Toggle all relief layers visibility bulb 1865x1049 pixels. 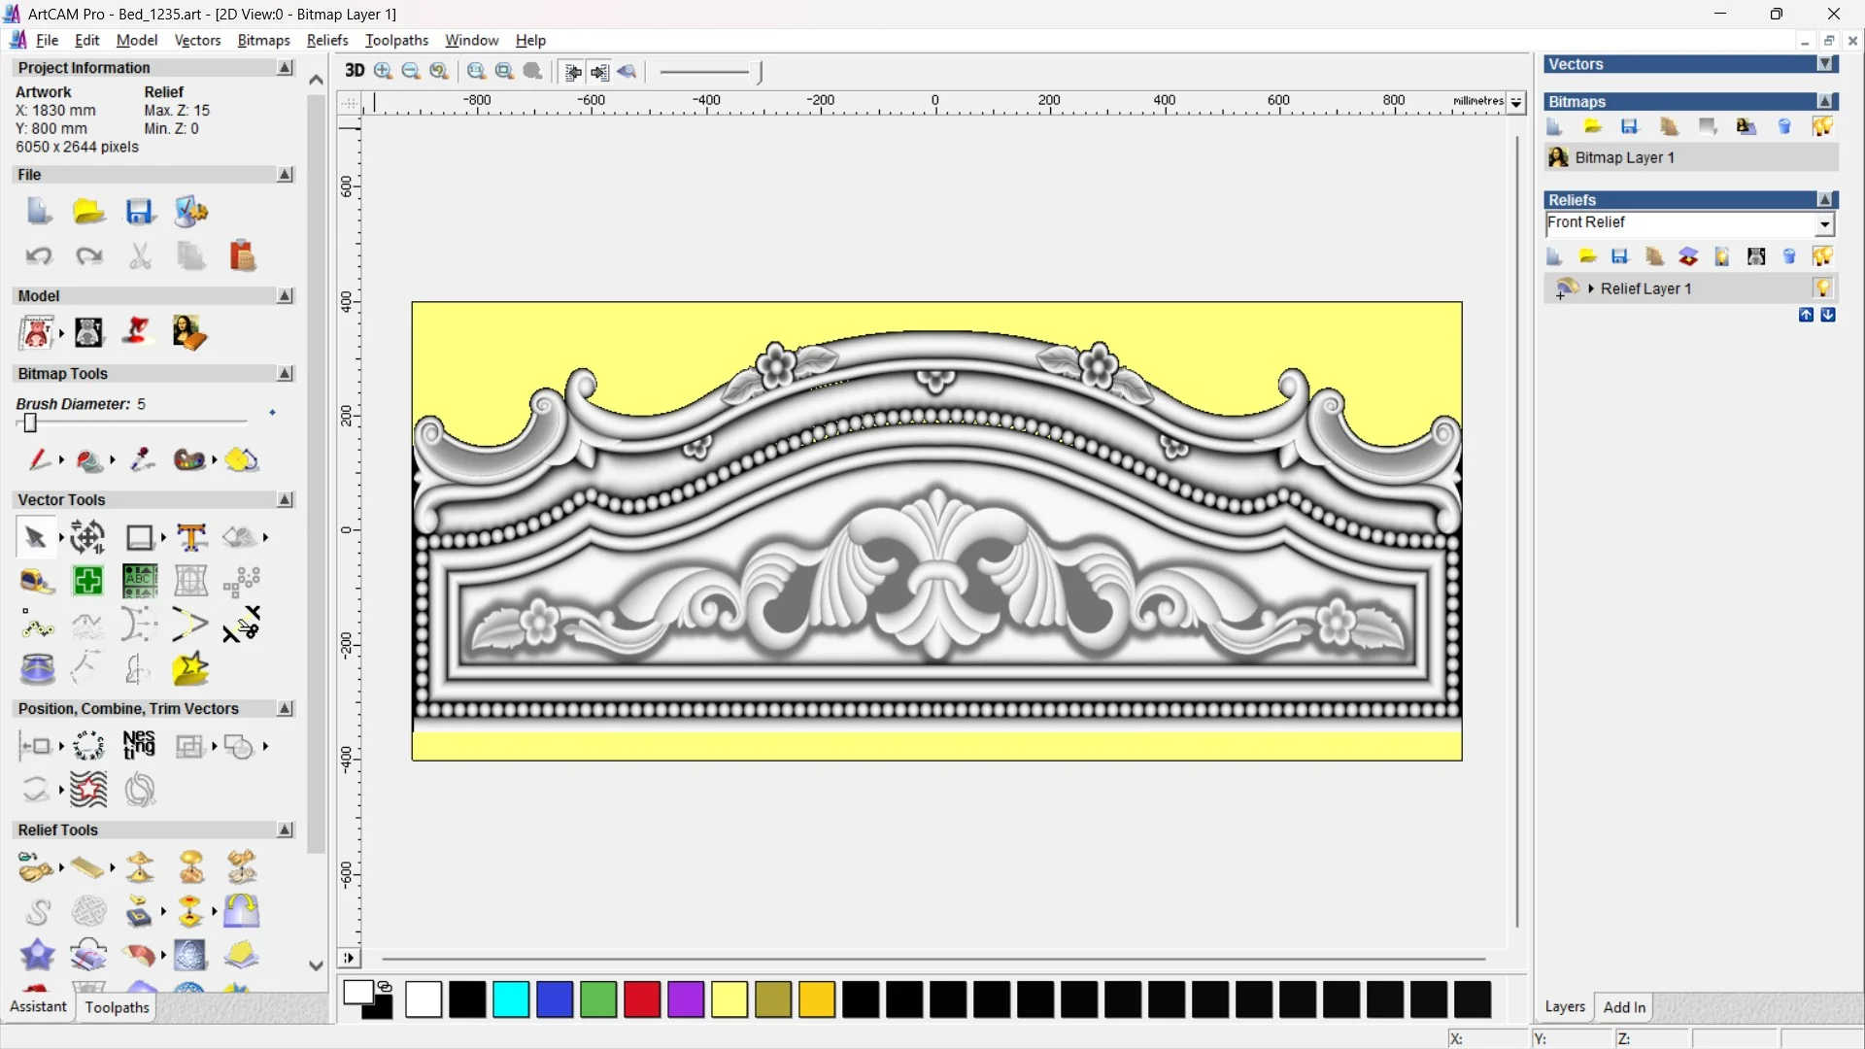(1822, 256)
